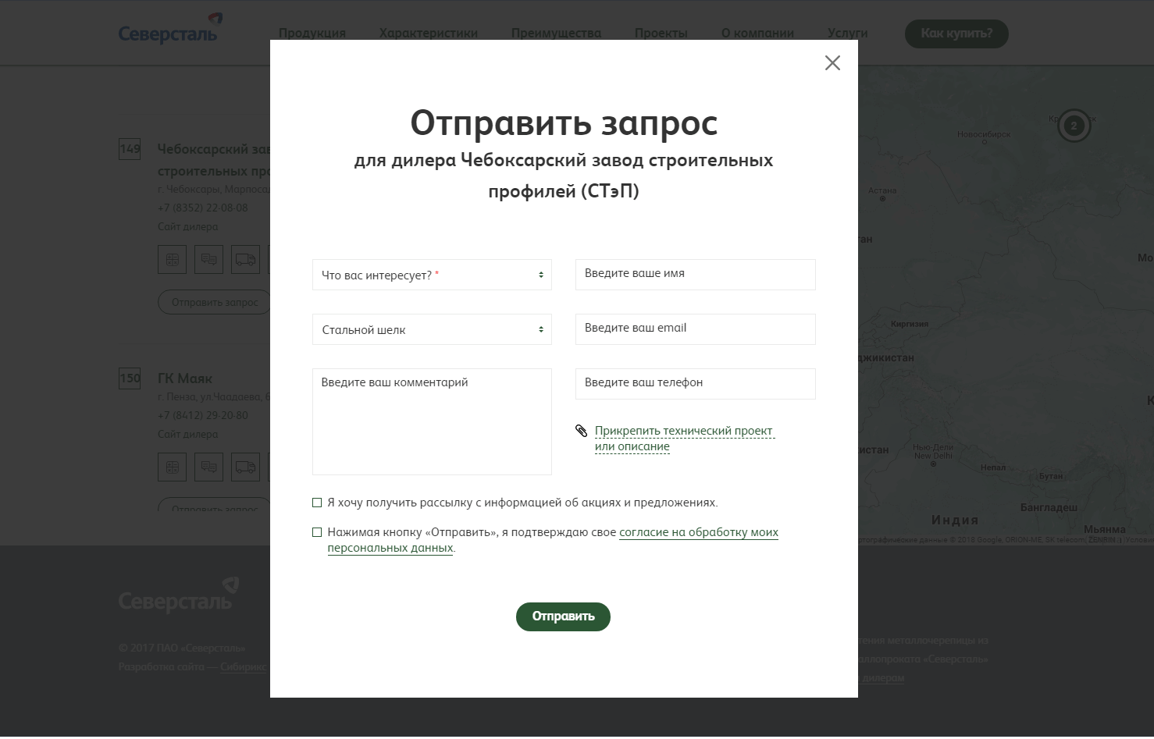
Task: Click truck delivery icon of ГК Маяк
Action: click(245, 467)
